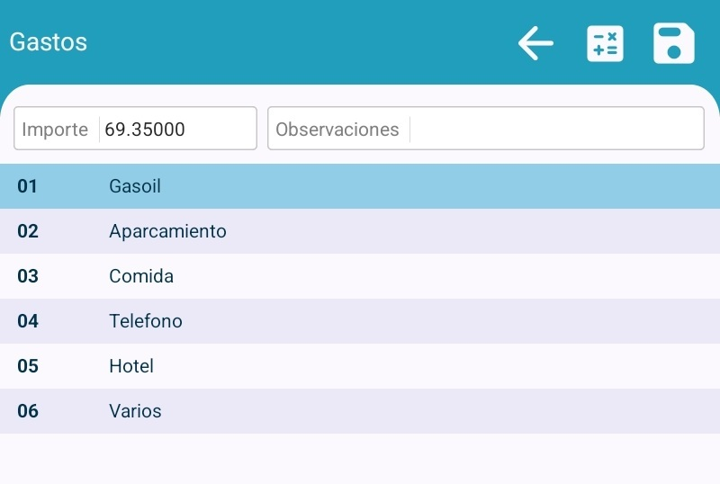Tap code 02 in the list

(28, 231)
